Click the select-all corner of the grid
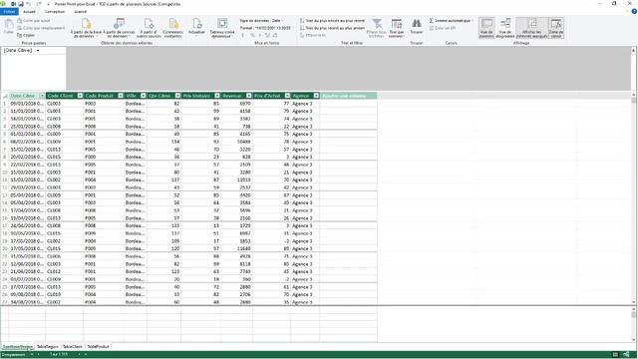The image size is (638, 359). coord(4,96)
